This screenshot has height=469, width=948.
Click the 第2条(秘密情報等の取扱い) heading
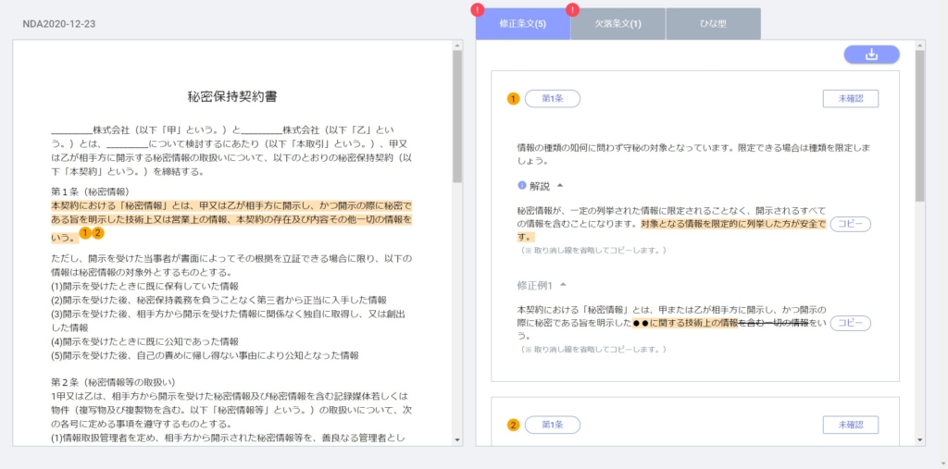click(x=113, y=382)
